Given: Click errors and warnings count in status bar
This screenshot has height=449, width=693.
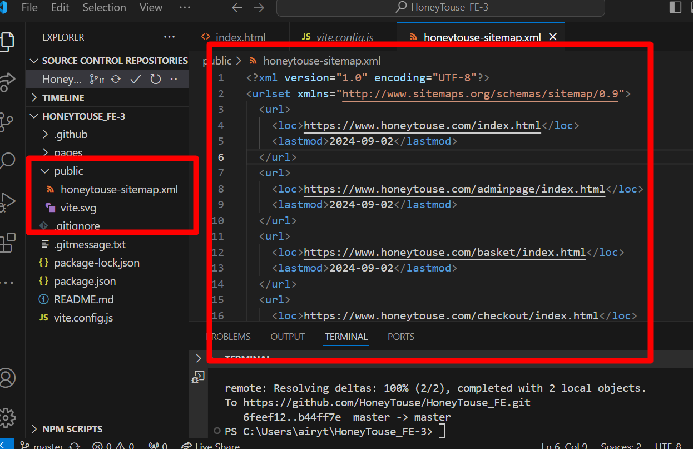Looking at the screenshot, I should tap(113, 446).
